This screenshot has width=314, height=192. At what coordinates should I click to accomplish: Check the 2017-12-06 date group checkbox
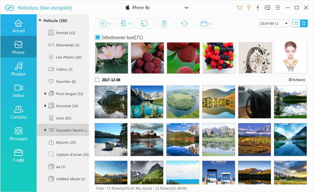pos(97,80)
